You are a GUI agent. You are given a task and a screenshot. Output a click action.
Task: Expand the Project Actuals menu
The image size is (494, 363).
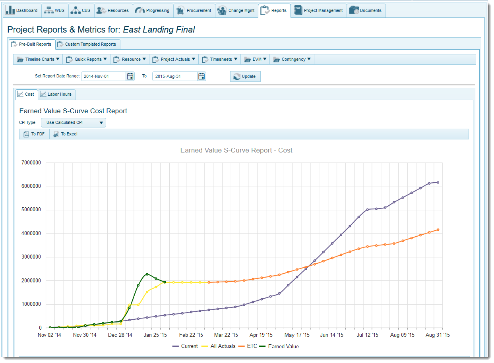(174, 59)
